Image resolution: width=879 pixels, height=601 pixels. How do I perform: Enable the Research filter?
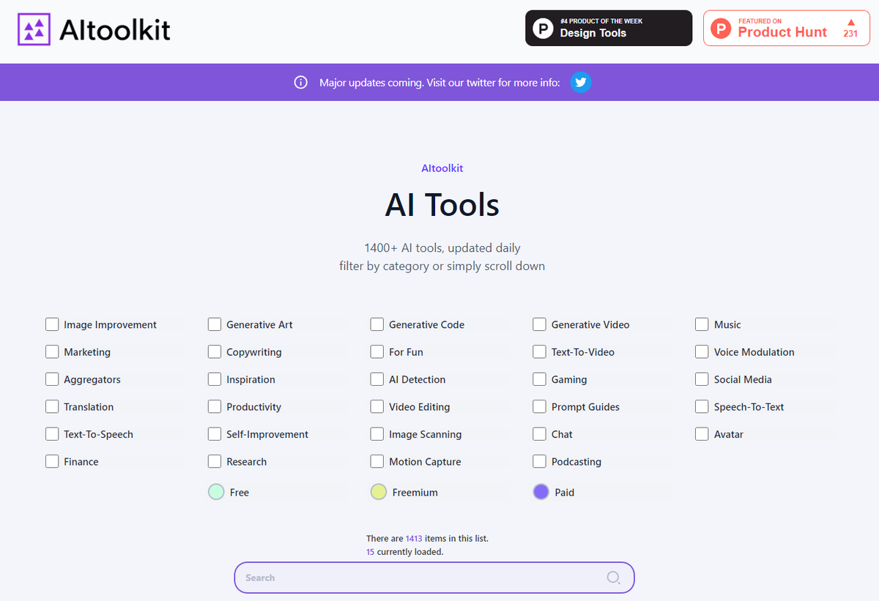coord(215,462)
